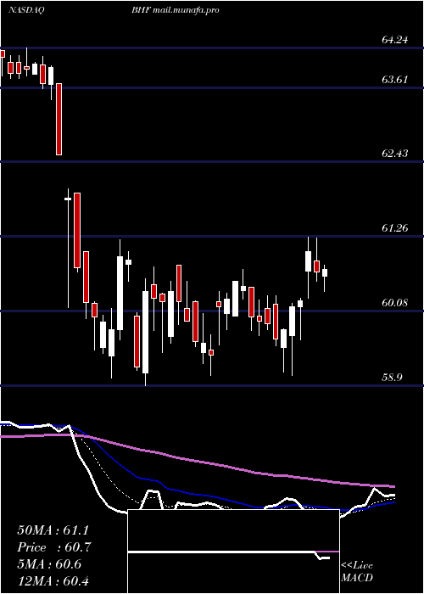Click the 62.43 price level label
Screen dimensions: 424x594
(395, 154)
